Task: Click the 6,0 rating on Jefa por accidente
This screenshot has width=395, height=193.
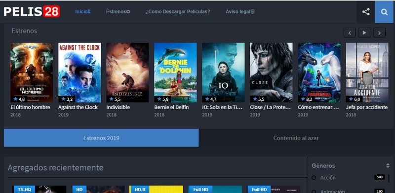Action: (x=355, y=99)
